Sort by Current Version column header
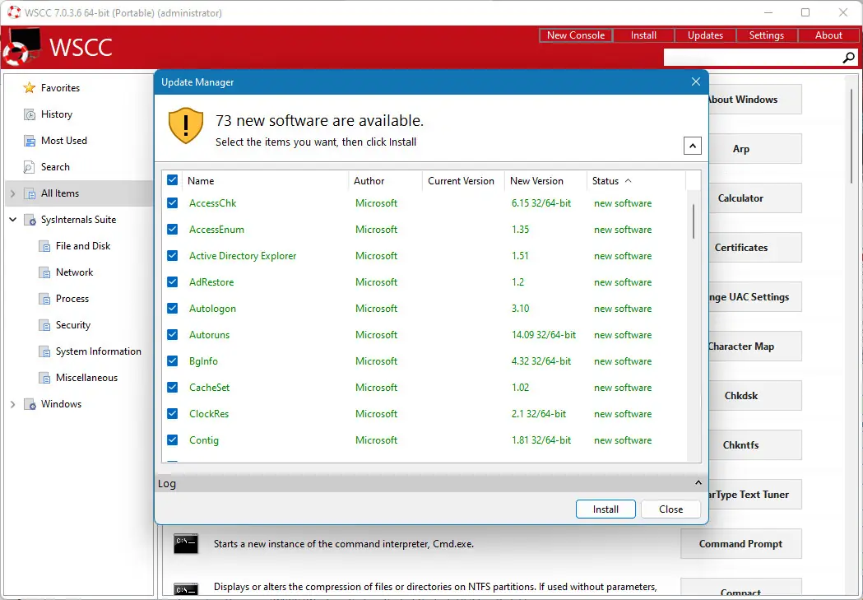 click(463, 180)
